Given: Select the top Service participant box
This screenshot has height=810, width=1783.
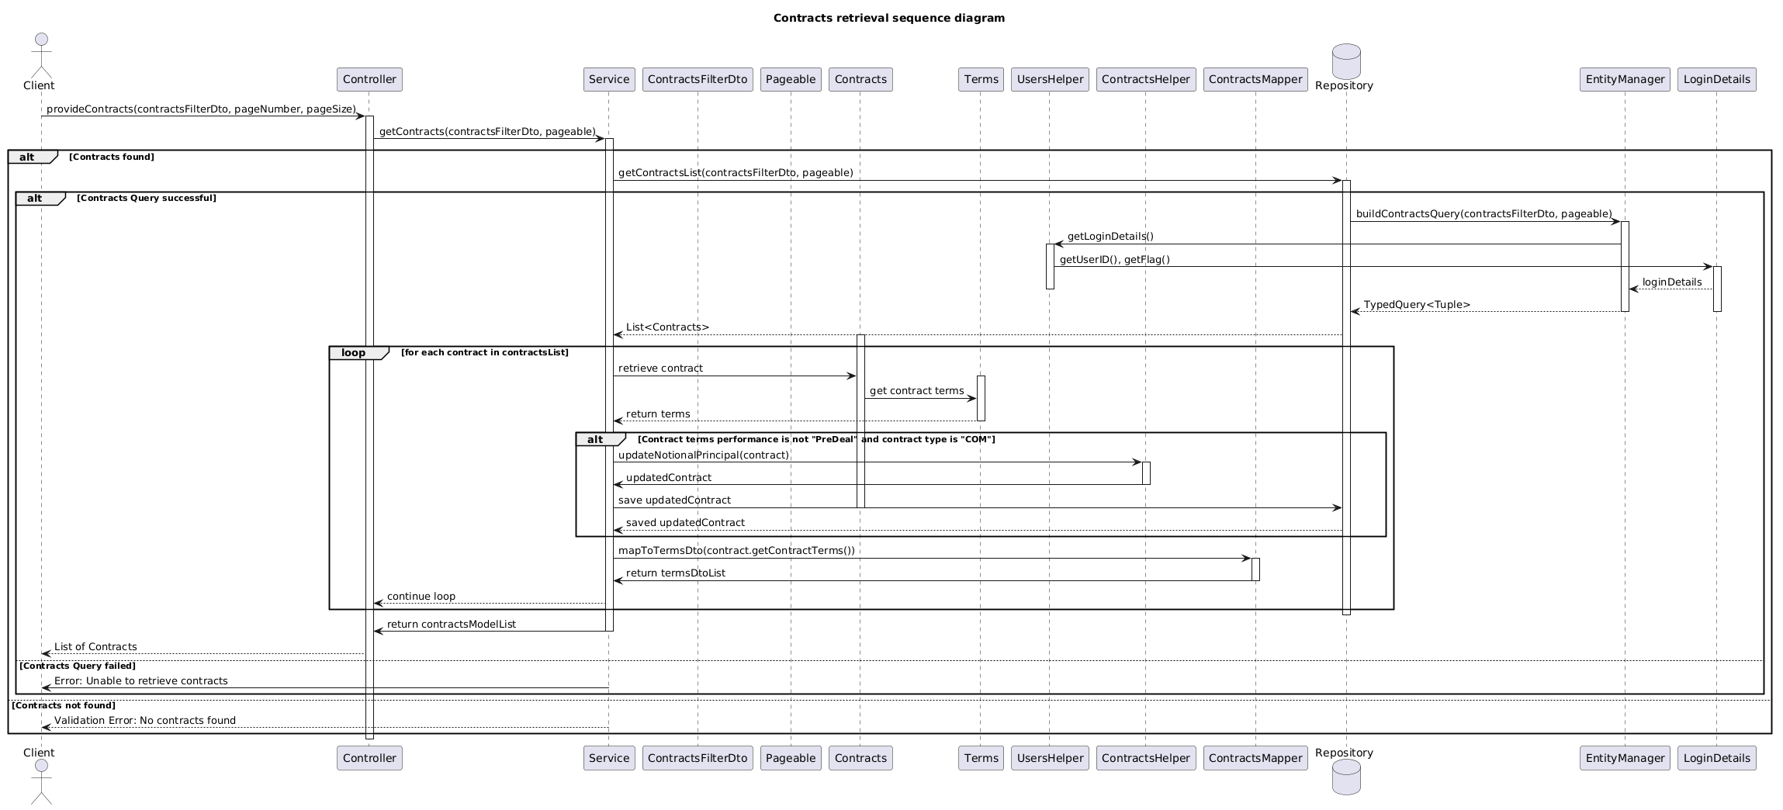Looking at the screenshot, I should click(x=609, y=79).
